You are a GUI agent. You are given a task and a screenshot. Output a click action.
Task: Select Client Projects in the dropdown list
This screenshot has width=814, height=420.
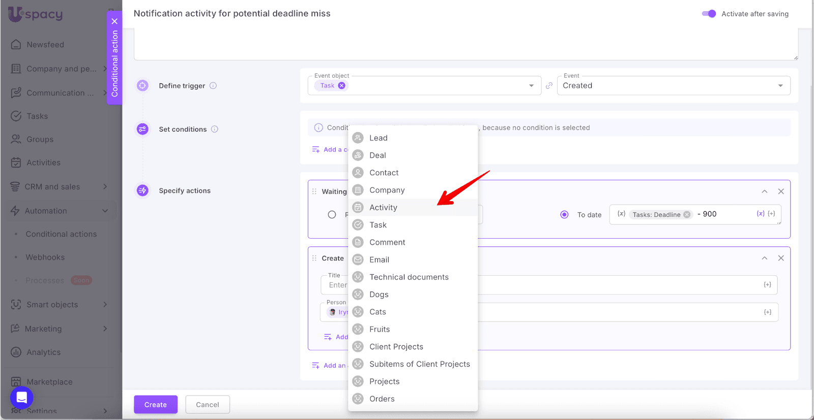(396, 347)
